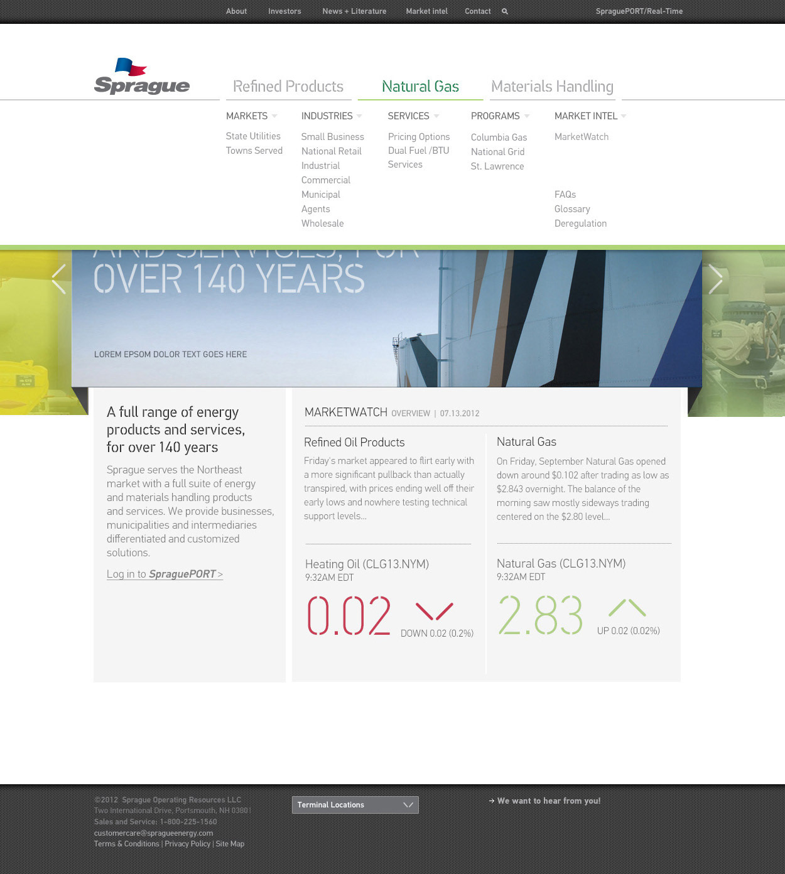This screenshot has height=874, width=785.
Task: Select Commercial under Industries
Action: coord(326,180)
